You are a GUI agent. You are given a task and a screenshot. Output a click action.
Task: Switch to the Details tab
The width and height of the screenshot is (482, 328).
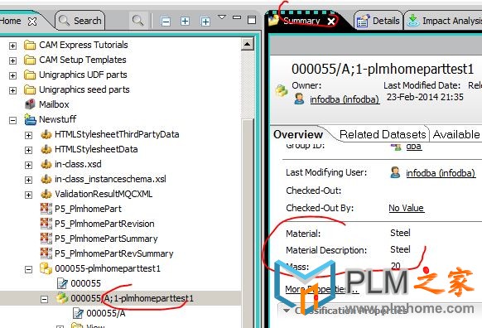click(x=378, y=21)
